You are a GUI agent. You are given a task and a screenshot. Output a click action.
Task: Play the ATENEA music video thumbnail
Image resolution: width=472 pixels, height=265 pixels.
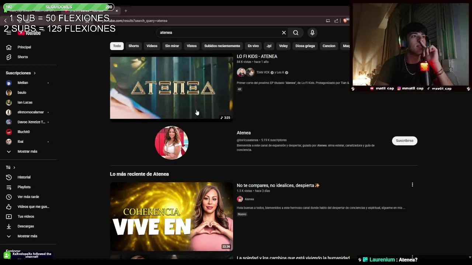click(x=171, y=88)
